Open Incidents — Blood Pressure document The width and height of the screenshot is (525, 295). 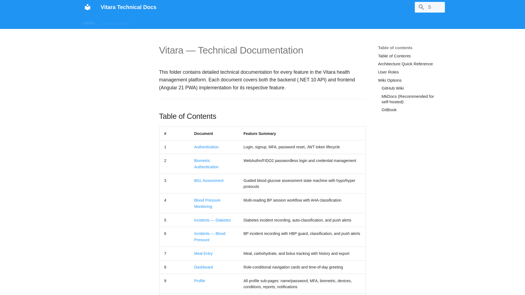(210, 237)
